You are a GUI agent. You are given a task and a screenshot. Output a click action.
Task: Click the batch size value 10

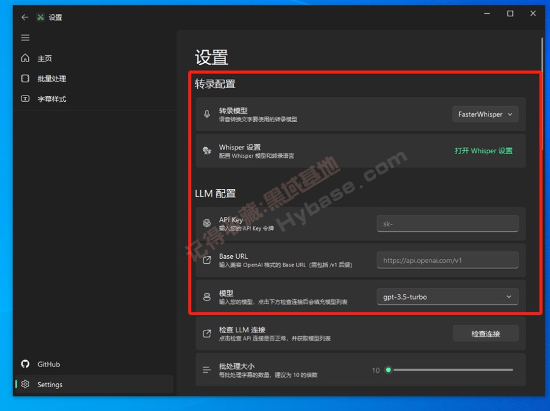point(375,370)
